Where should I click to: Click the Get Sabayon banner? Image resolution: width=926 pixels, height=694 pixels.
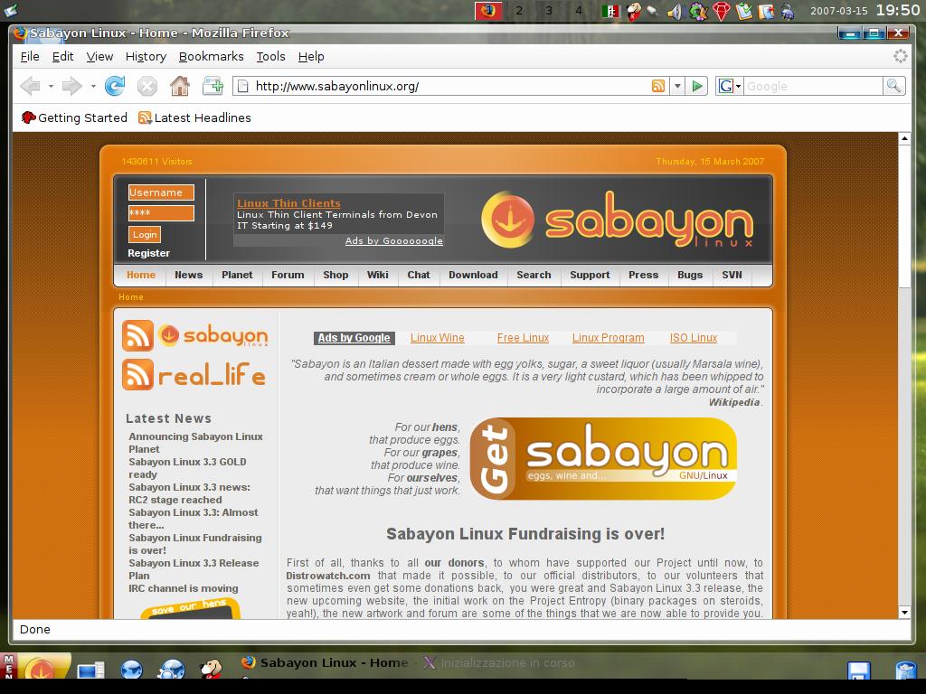coord(603,458)
